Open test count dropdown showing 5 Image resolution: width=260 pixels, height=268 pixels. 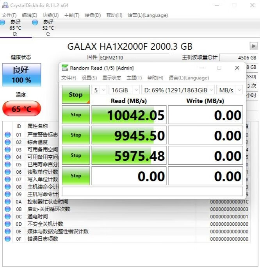click(x=100, y=90)
